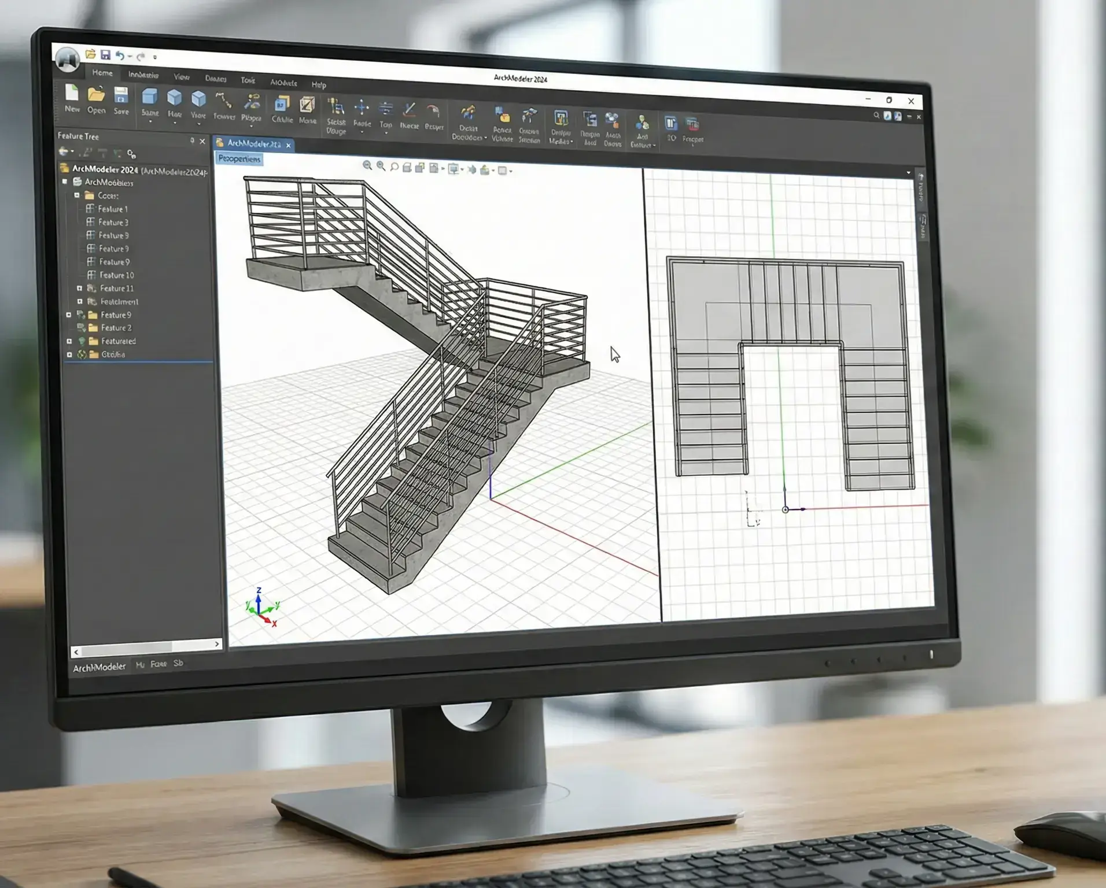Open the Top tool dropdown arrow

click(x=386, y=134)
